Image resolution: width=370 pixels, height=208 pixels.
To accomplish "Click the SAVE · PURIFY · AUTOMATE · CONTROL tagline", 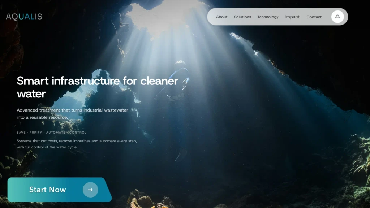I will click(x=51, y=133).
